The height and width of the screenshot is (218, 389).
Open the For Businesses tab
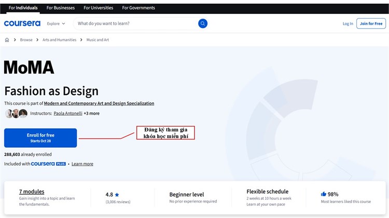click(x=61, y=8)
